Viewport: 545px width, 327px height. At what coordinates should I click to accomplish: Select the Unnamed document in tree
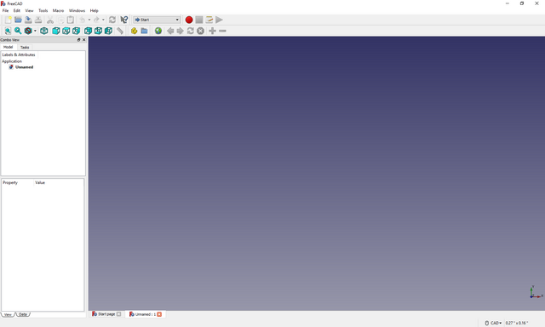point(24,67)
